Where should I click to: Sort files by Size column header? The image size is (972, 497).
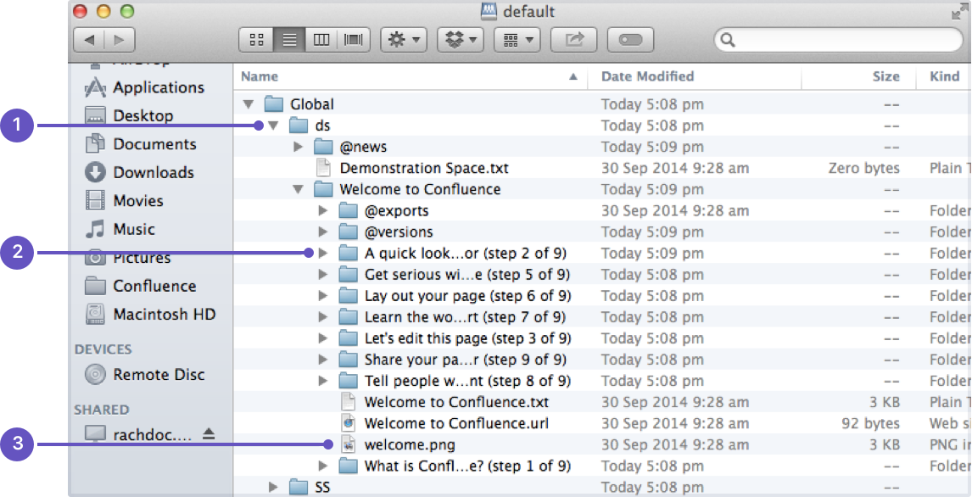coord(885,76)
